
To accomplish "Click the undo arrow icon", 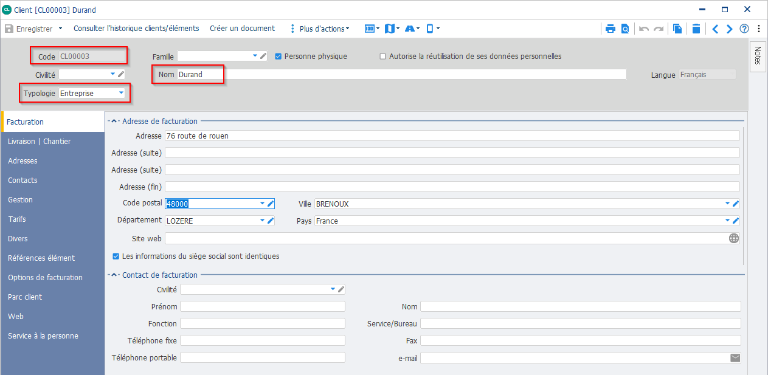I will click(644, 29).
